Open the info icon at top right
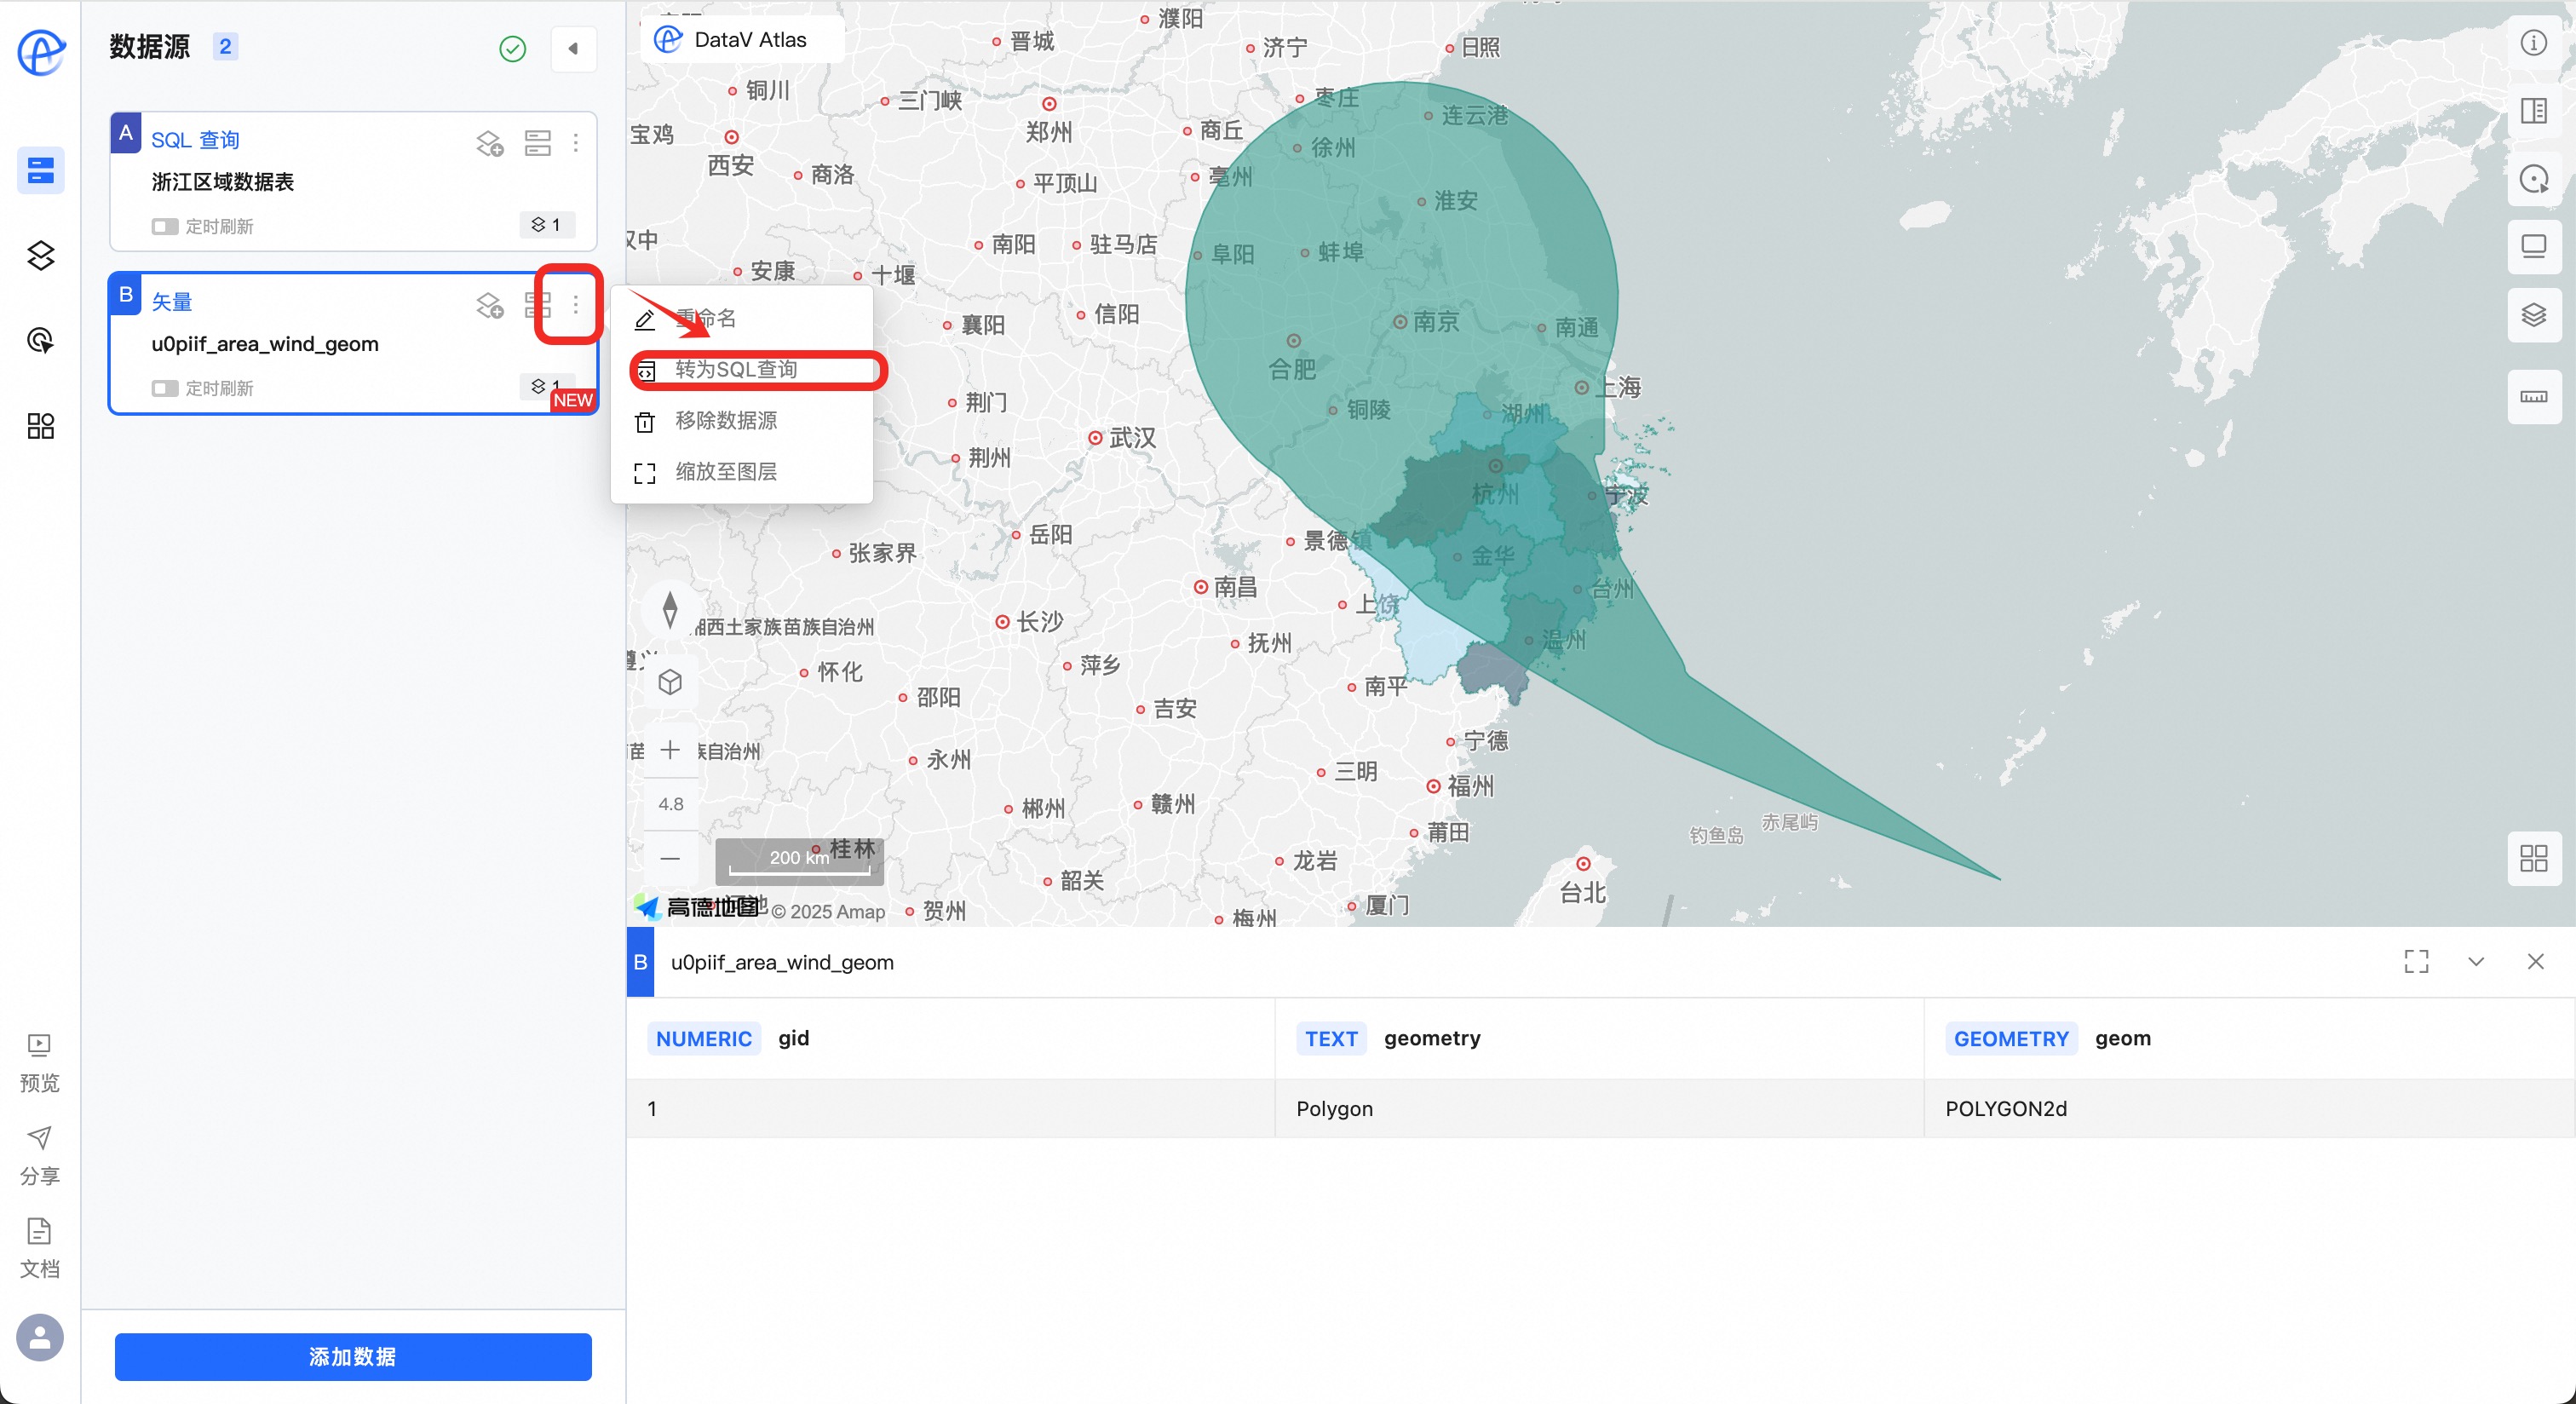The image size is (2576, 1404). [x=2533, y=43]
